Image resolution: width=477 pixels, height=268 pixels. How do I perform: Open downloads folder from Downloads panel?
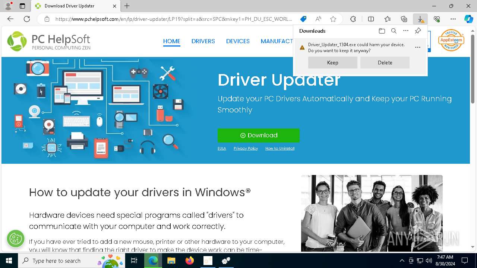pyautogui.click(x=382, y=31)
